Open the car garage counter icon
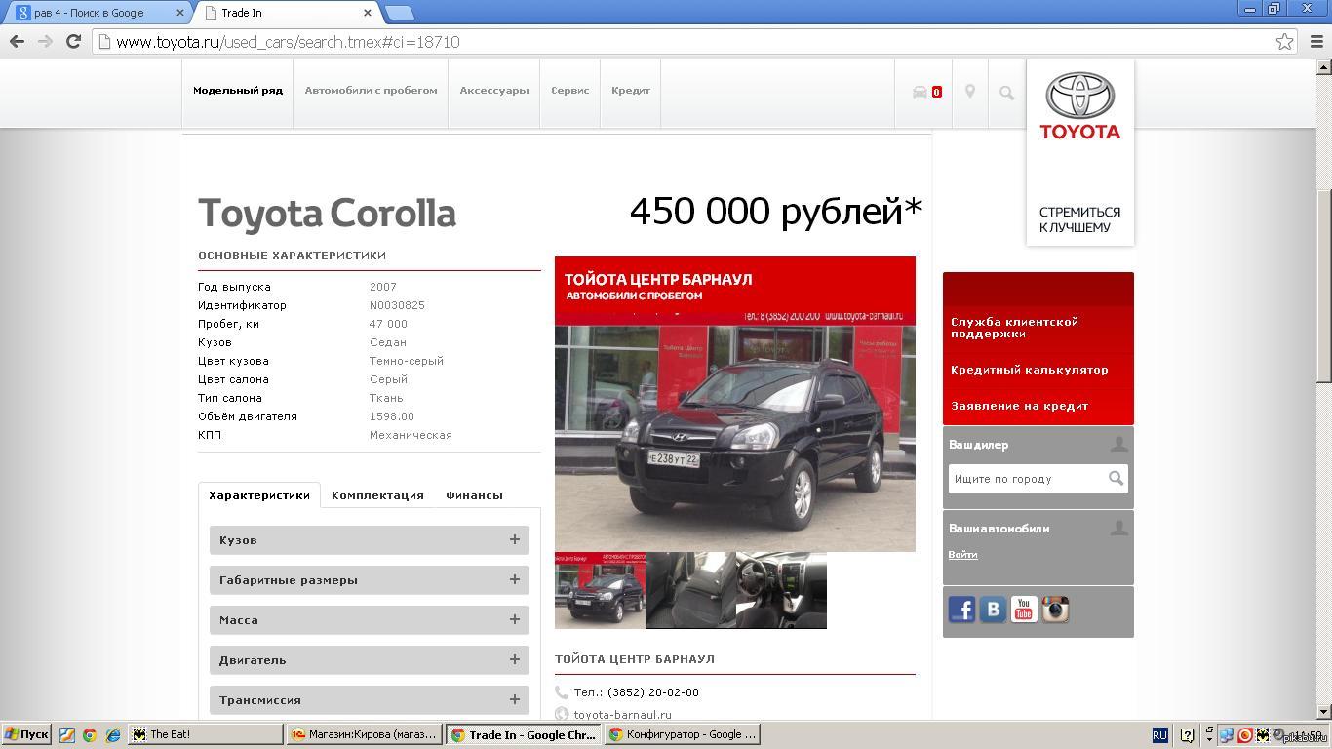This screenshot has height=749, width=1332. click(926, 92)
